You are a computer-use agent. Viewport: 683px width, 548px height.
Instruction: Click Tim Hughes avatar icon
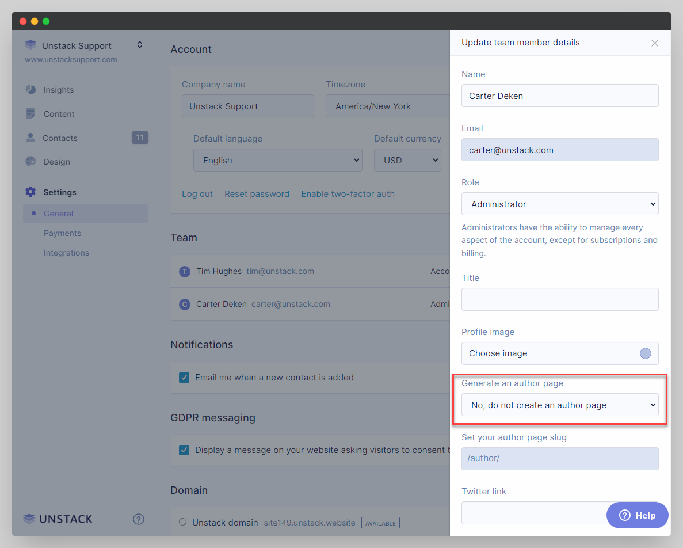tap(185, 272)
